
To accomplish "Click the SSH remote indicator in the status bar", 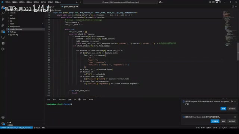I will click(x=16, y=128).
